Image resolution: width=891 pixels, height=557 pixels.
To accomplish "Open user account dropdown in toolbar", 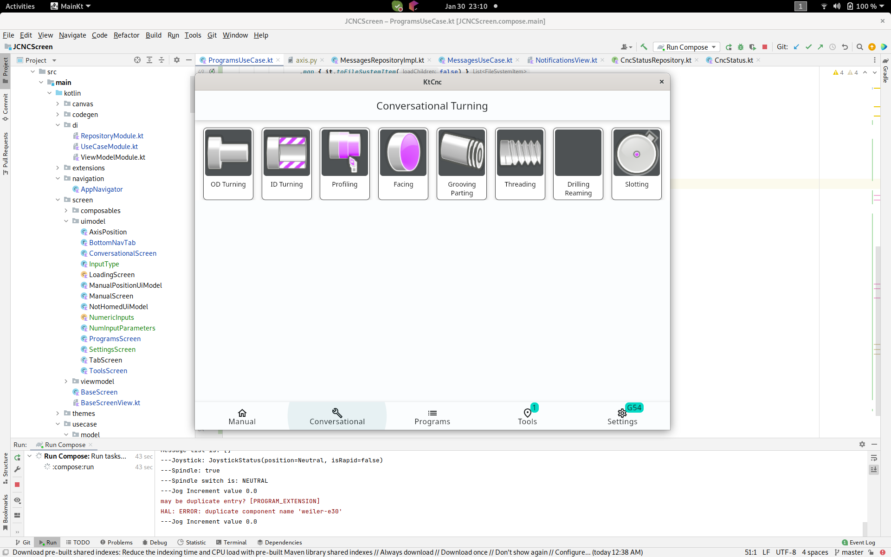I will [626, 47].
